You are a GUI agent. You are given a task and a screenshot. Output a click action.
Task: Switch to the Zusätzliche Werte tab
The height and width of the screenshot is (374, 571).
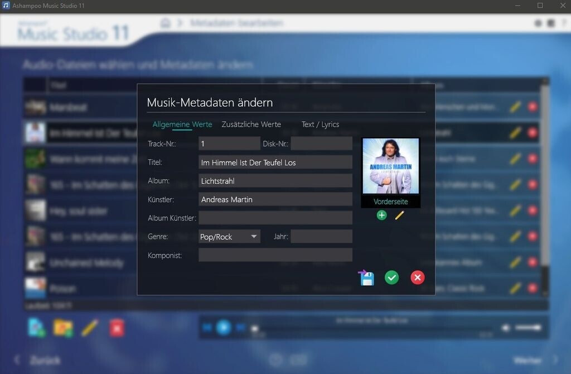click(x=251, y=124)
